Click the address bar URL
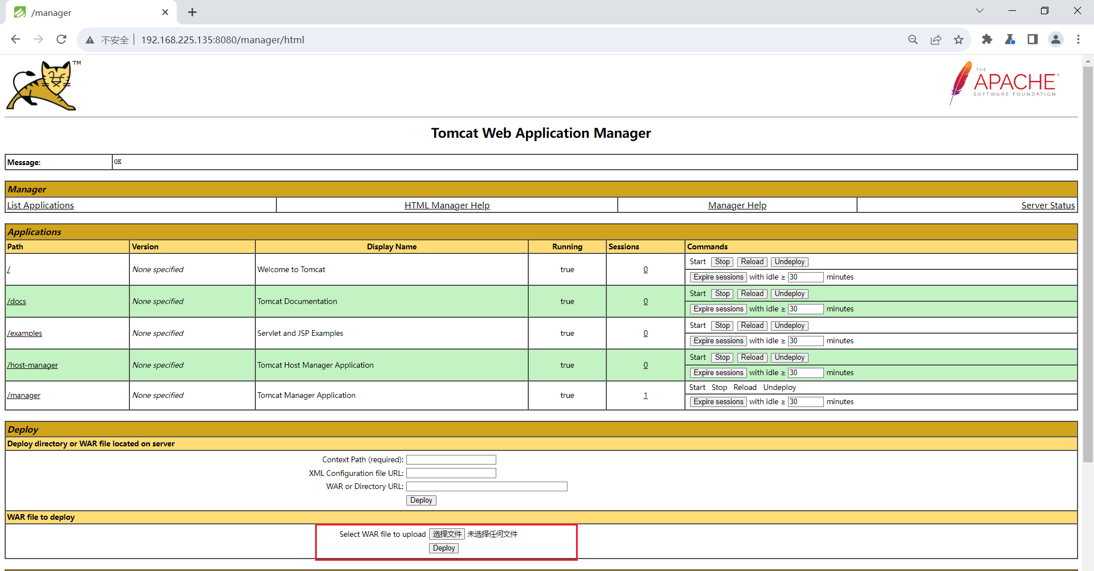The image size is (1094, 571). click(222, 40)
